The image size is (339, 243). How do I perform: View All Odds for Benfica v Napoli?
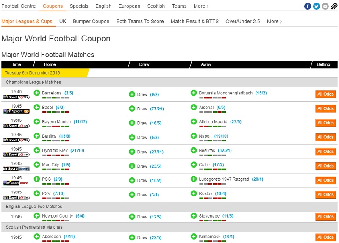(325, 137)
